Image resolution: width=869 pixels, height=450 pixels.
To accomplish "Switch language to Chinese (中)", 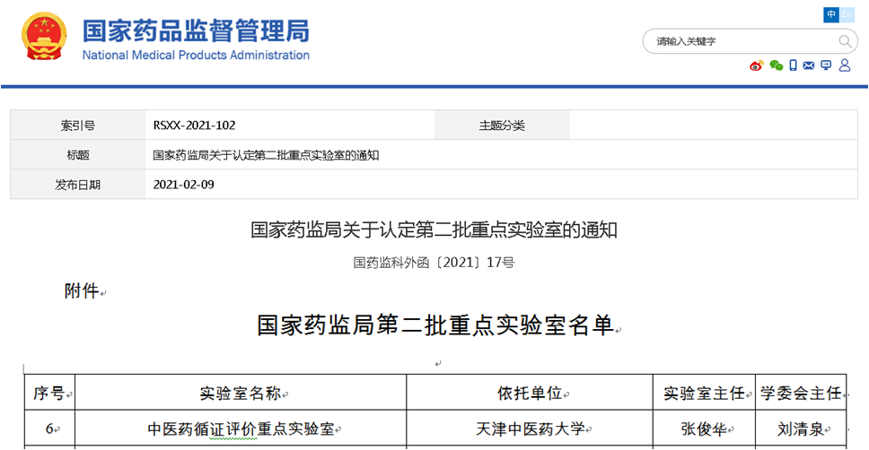I will coord(831,14).
